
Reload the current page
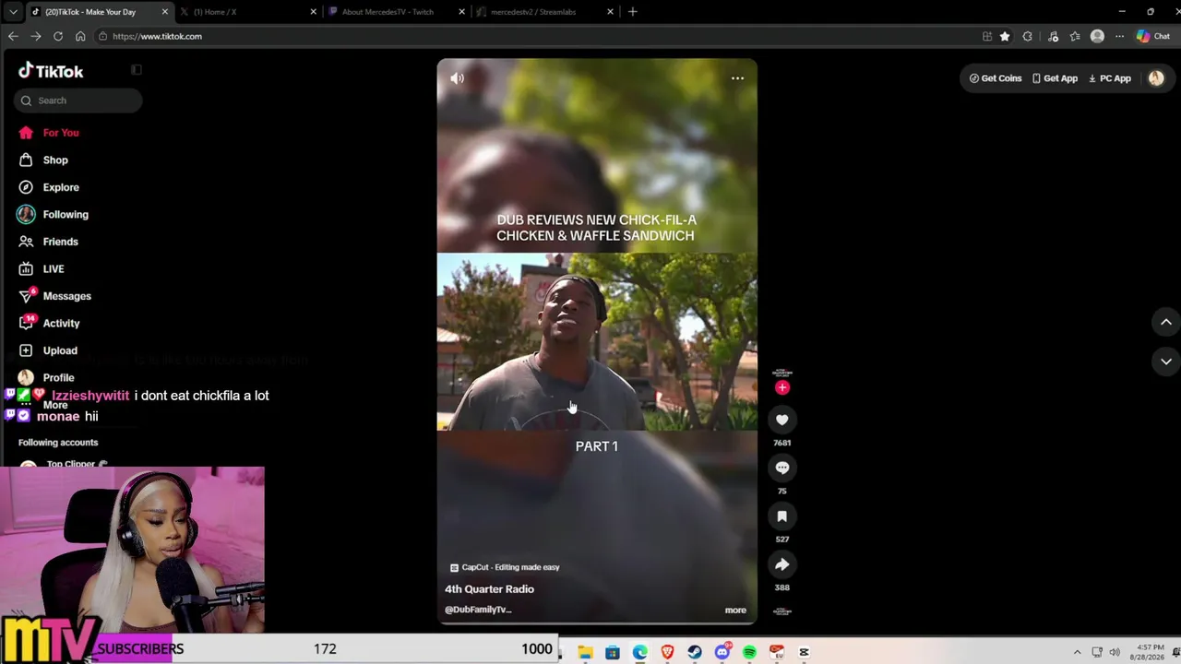click(x=58, y=36)
